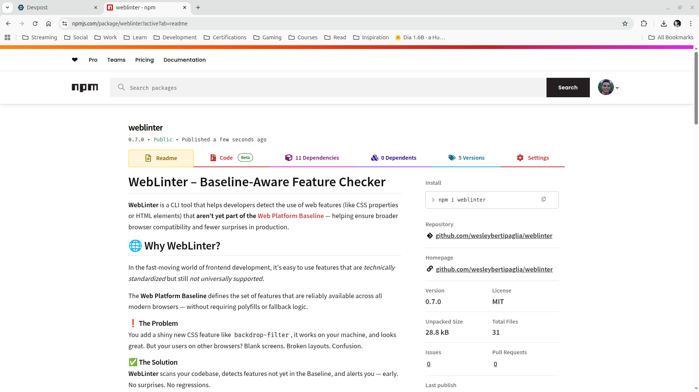Open the Development bookmarks folder
Screen dimensions: 699x392
tap(175, 37)
